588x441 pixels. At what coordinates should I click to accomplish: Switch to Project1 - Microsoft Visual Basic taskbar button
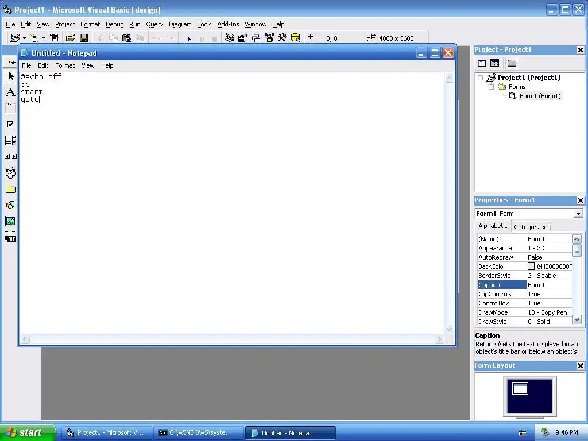coord(106,433)
